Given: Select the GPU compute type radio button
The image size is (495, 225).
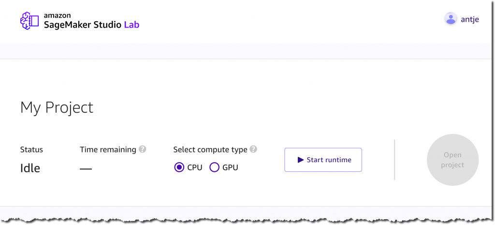Looking at the screenshot, I should point(214,167).
